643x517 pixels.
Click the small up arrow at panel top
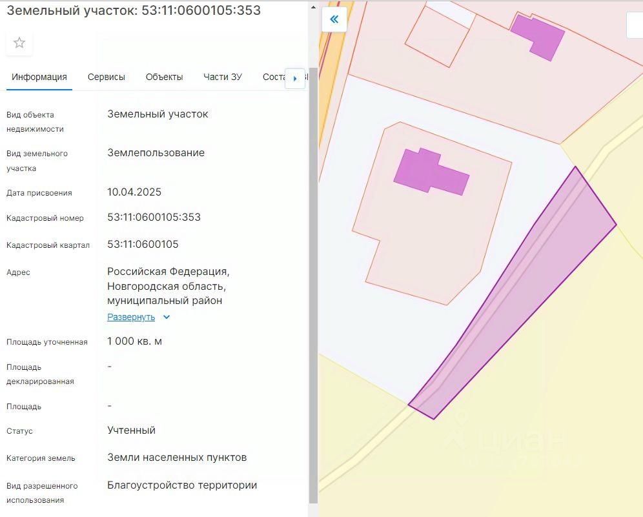313,7
